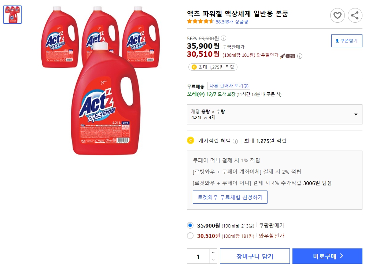
Task: Select the 35,900원 쿠팡판매가 radio option
Action: (x=190, y=226)
